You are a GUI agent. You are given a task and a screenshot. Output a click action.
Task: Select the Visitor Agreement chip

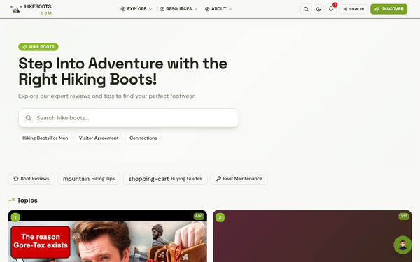click(99, 138)
